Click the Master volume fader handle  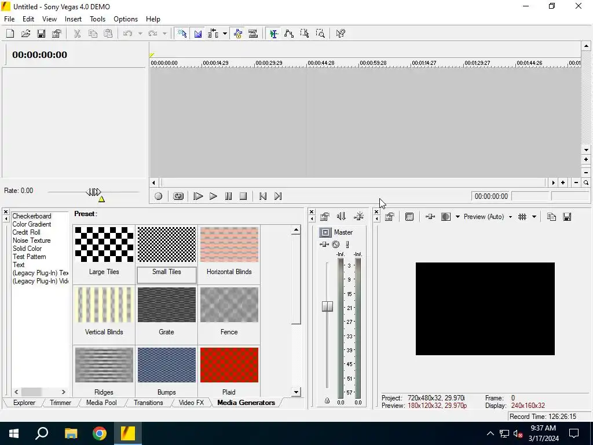(x=328, y=306)
